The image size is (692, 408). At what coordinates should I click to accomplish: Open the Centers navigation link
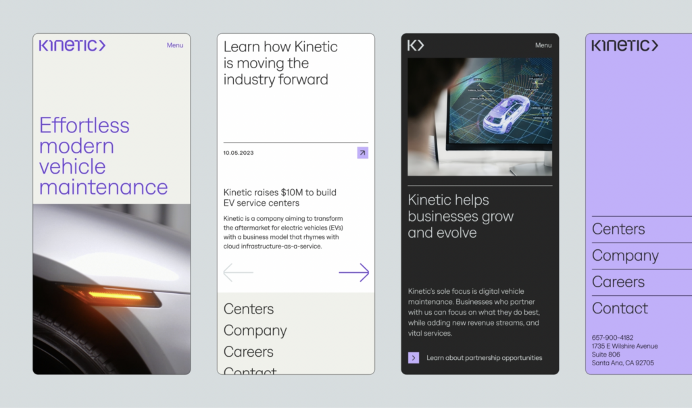[x=248, y=309]
